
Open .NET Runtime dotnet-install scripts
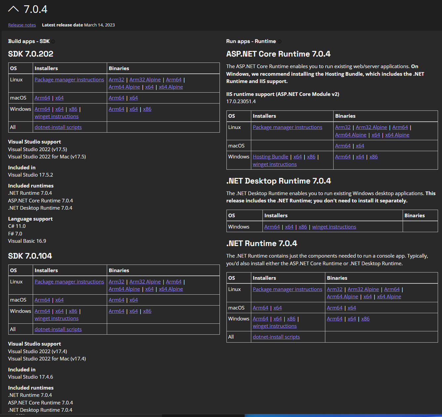click(276, 337)
